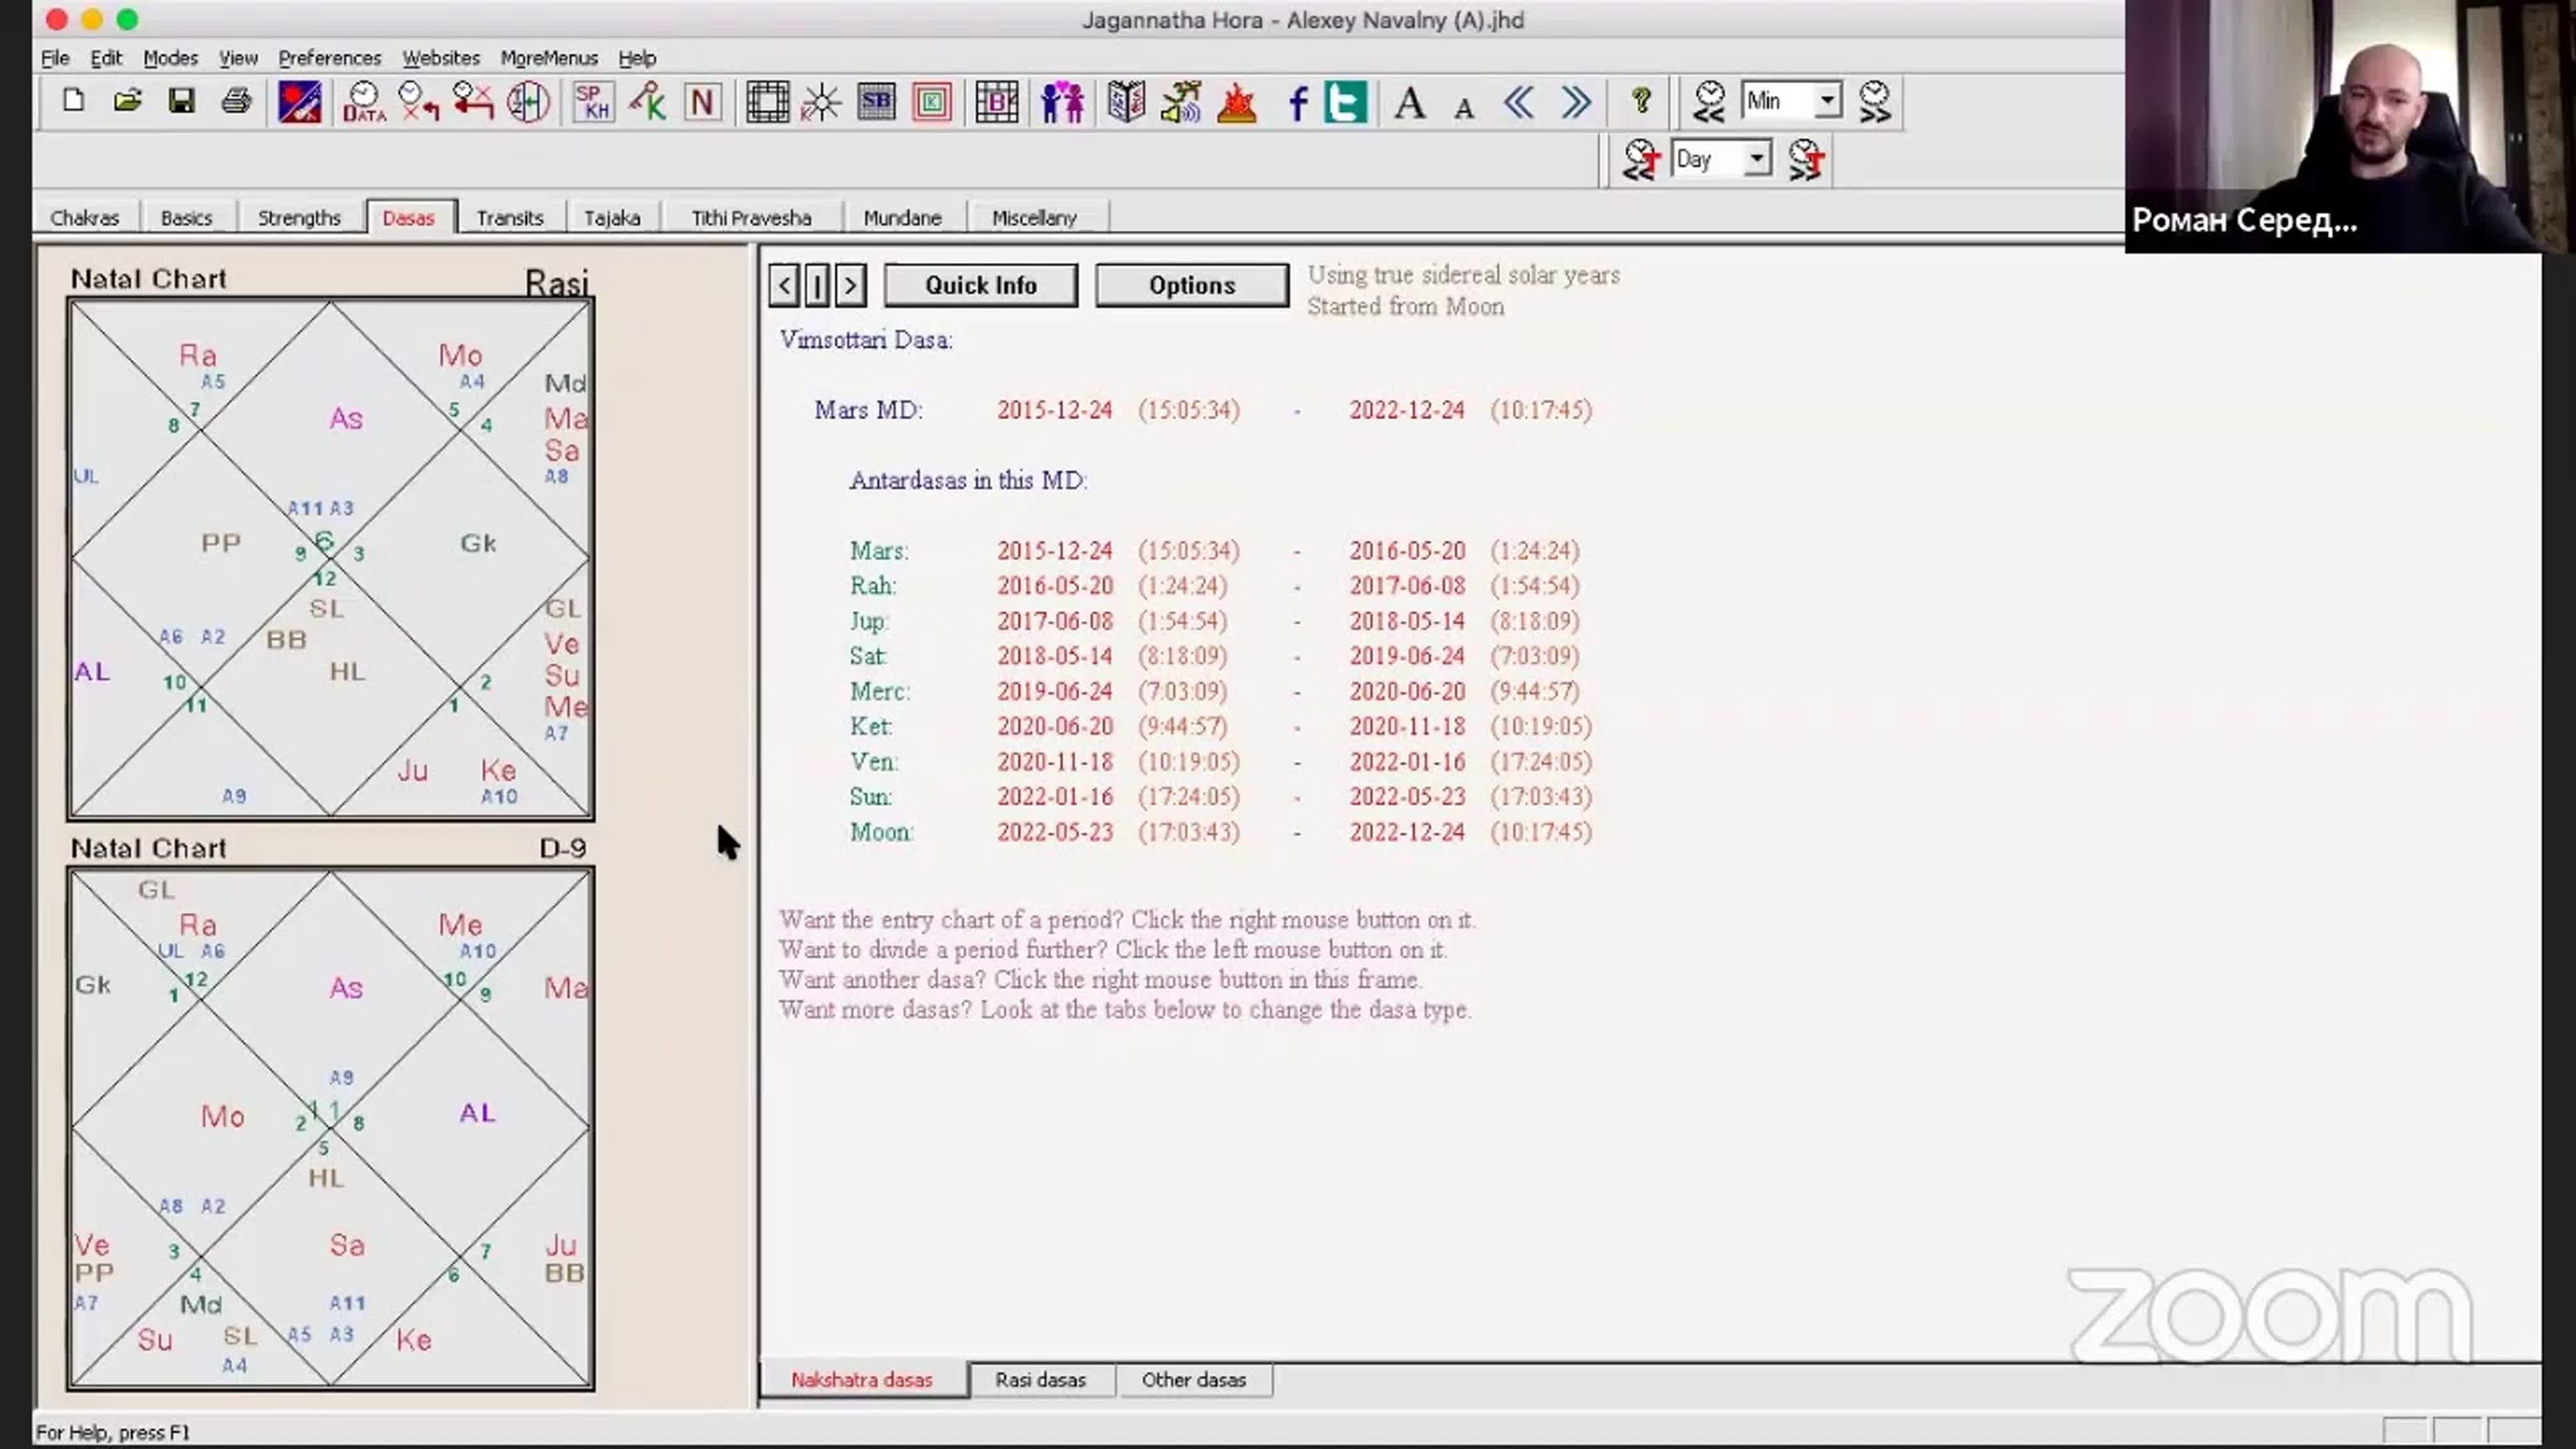Open the Min time unit dropdown
Image resolution: width=2576 pixels, height=1449 pixels.
[1827, 101]
